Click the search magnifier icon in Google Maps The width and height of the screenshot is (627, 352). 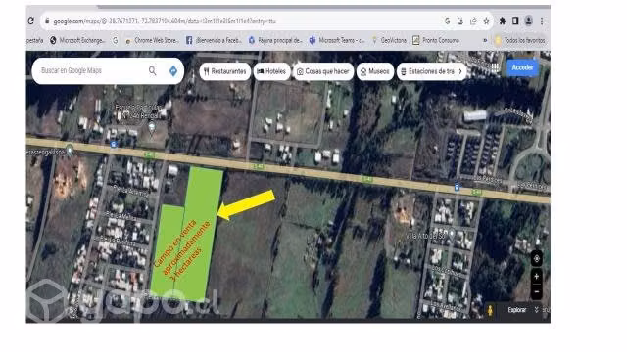[x=153, y=70]
